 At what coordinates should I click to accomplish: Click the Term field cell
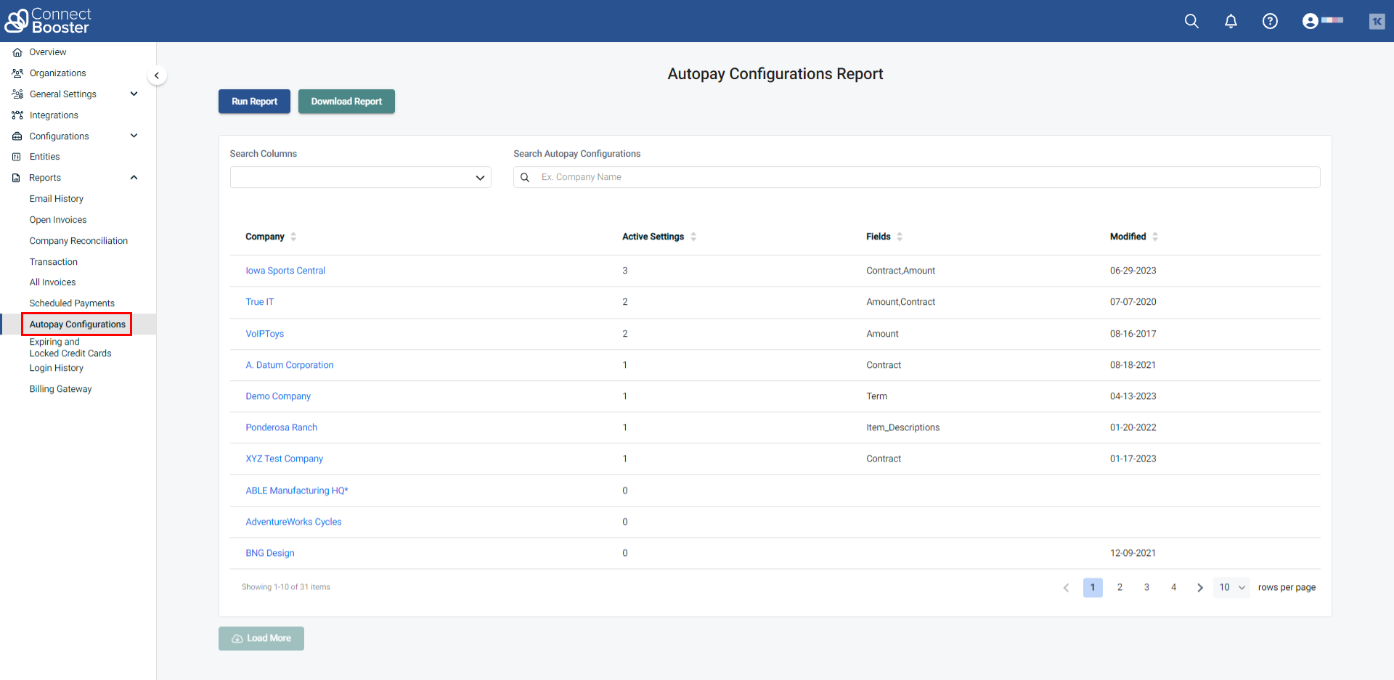[876, 396]
